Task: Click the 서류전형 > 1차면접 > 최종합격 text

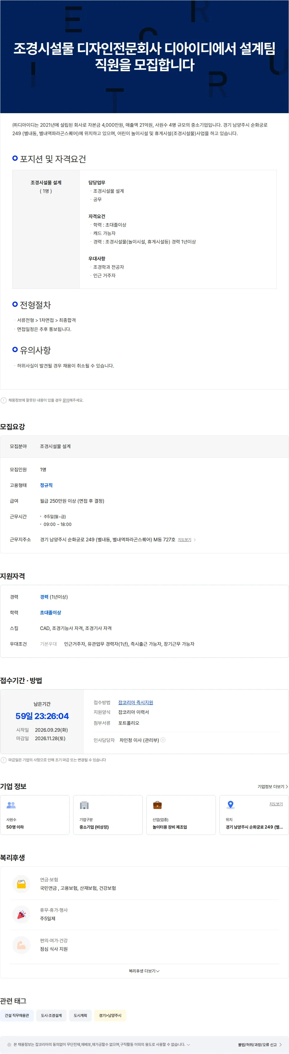Action: [x=47, y=320]
